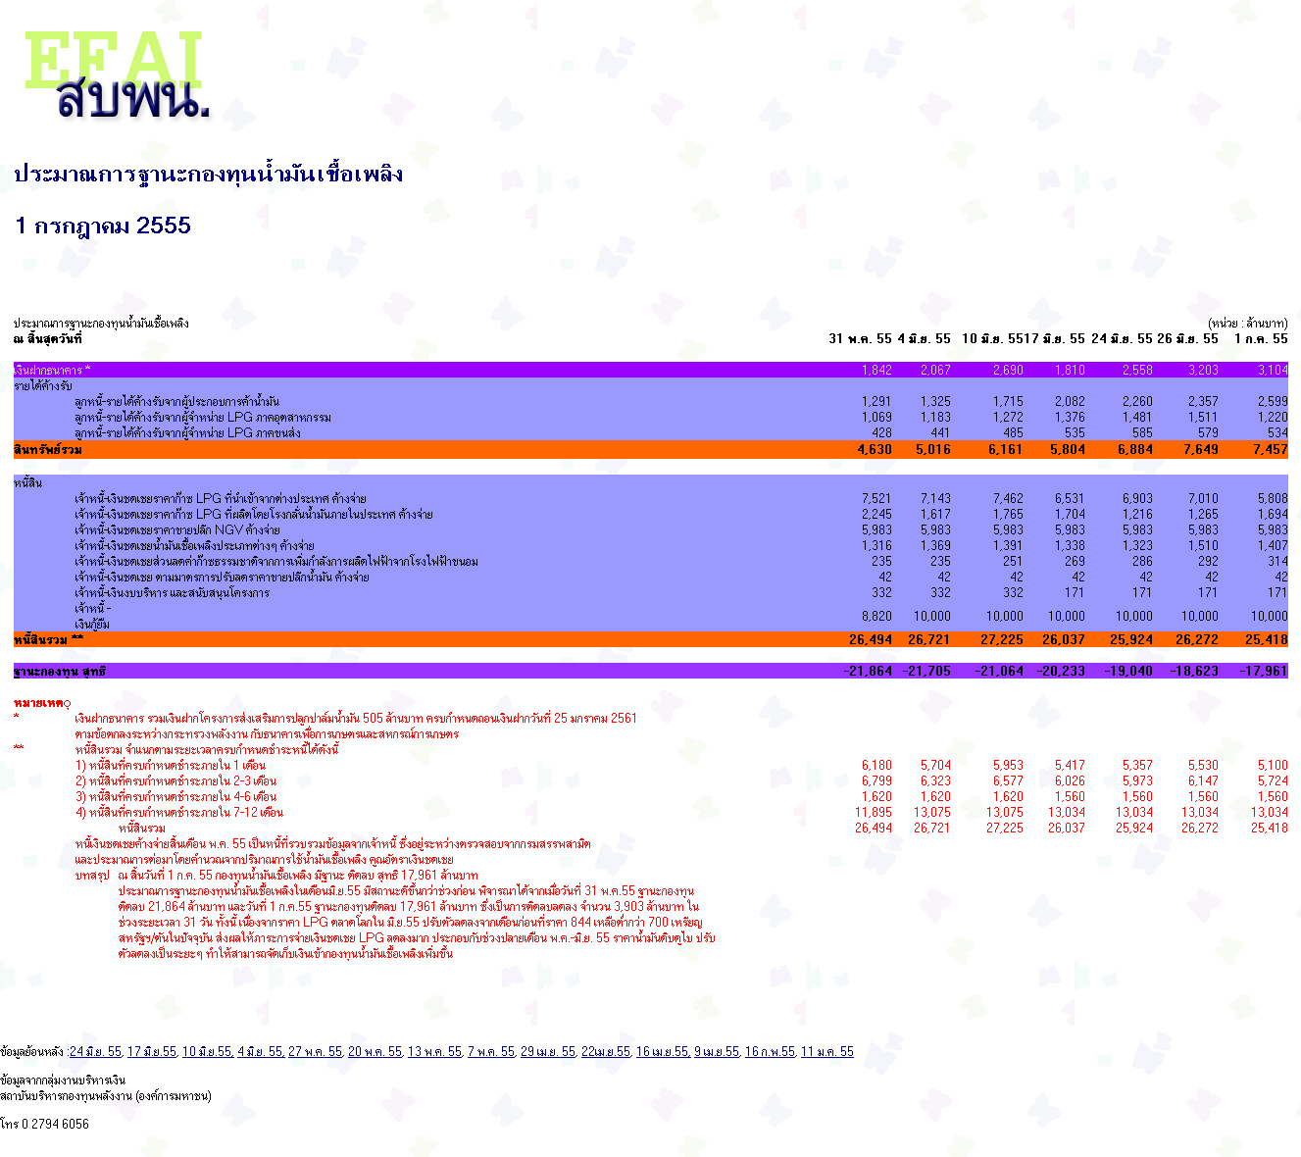
Task: Open the 17 มิ.ย.55 archive link
Action: [152, 1052]
